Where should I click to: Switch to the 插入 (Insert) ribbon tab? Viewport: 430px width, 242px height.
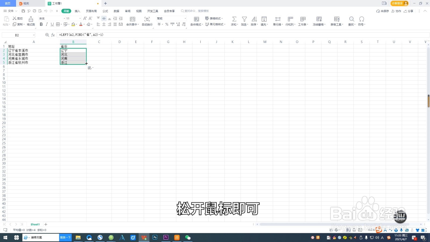click(77, 11)
